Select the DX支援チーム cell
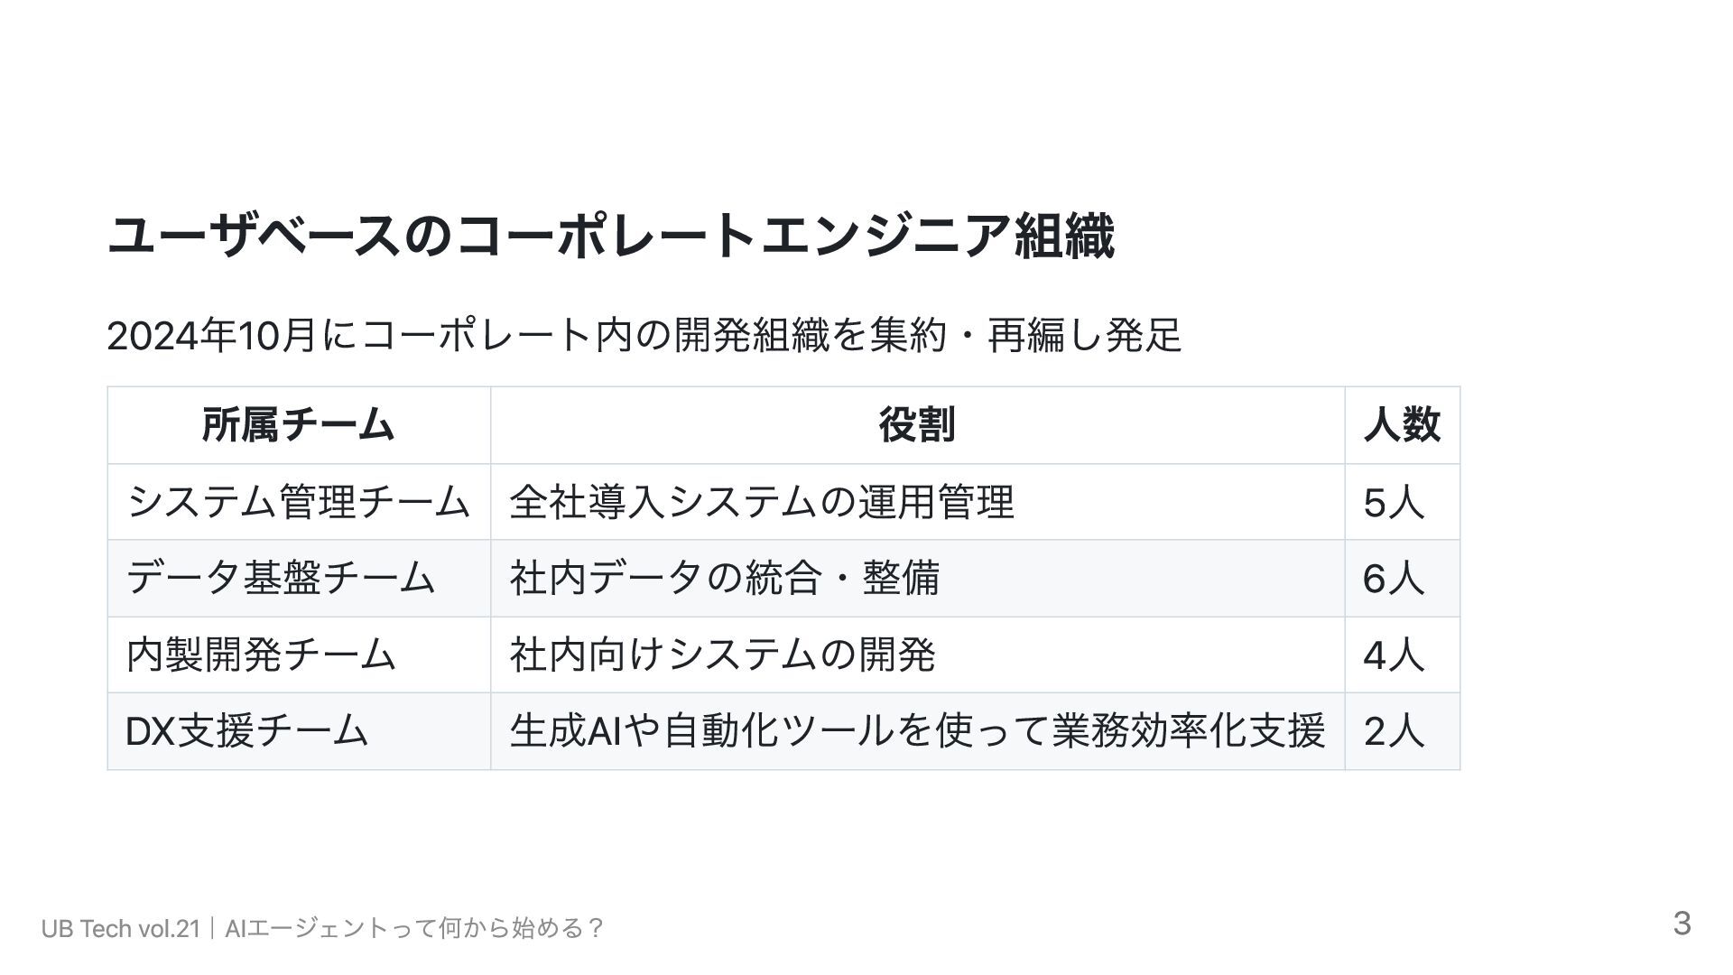The image size is (1733, 975). pyautogui.click(x=299, y=731)
